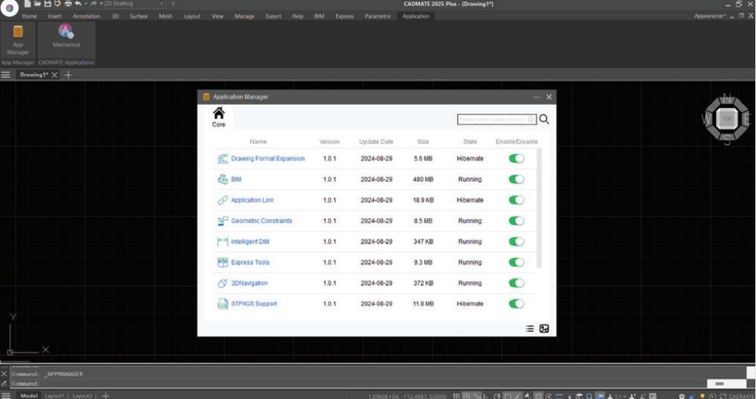The height and width of the screenshot is (399, 756).
Task: Click the Drawing Format Expansion app icon
Action: point(222,158)
